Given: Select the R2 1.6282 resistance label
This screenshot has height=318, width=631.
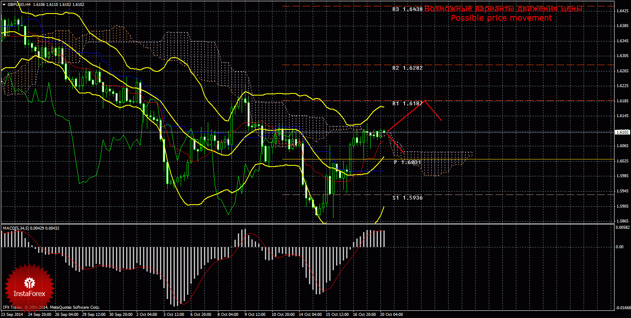Looking at the screenshot, I should [407, 68].
